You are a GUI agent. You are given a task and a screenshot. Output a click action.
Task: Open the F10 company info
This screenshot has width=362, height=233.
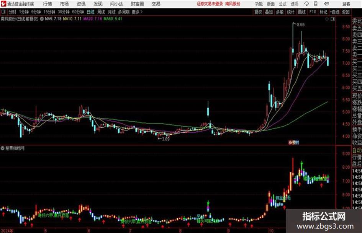313,12
